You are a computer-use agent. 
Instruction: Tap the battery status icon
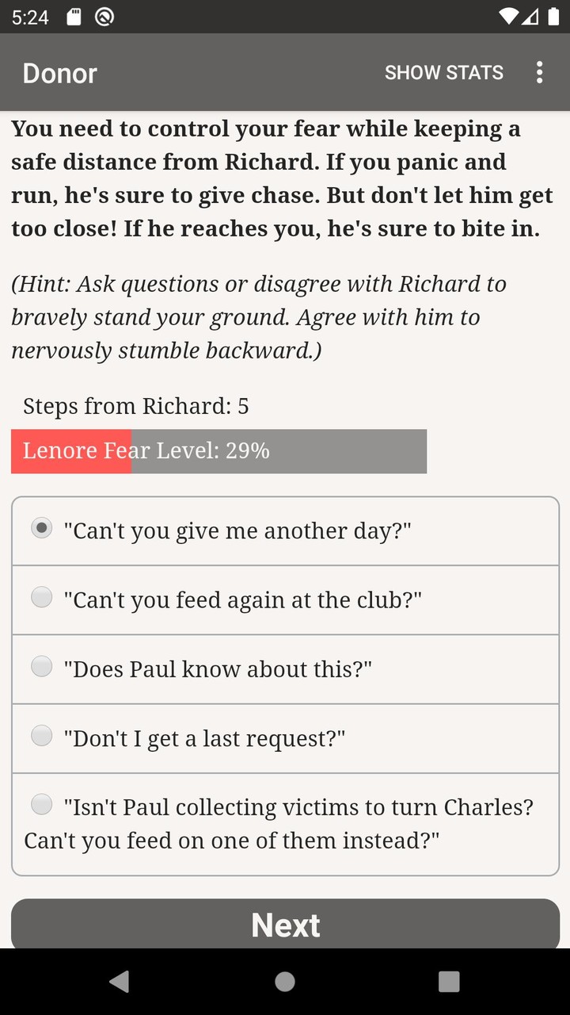pyautogui.click(x=553, y=17)
